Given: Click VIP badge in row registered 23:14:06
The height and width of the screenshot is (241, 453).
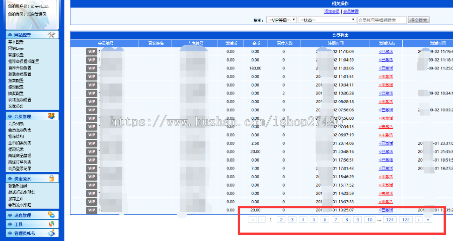Looking at the screenshot, I should tap(92, 143).
